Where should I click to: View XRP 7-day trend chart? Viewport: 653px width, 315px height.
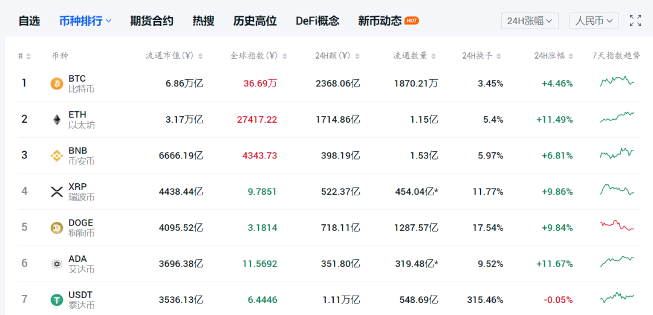[617, 189]
